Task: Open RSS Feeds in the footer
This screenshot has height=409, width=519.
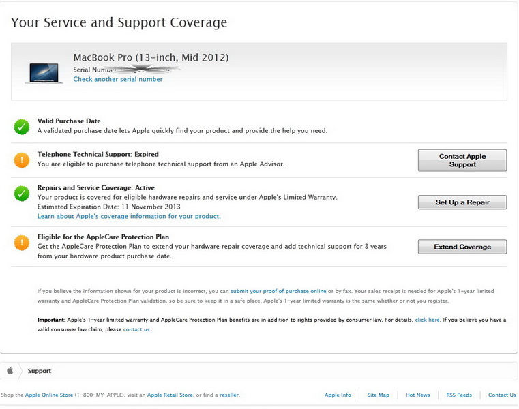Action: click(459, 395)
